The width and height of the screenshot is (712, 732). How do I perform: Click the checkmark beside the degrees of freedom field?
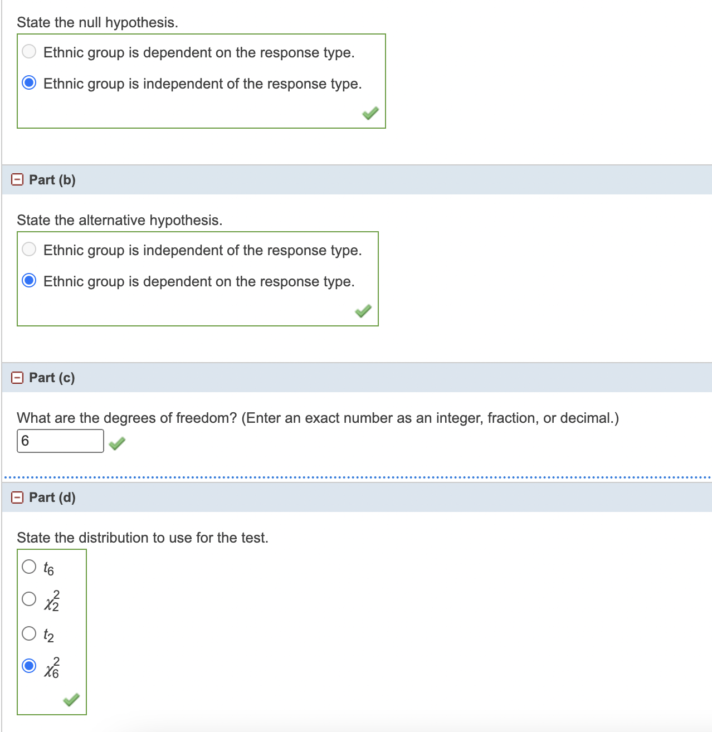pos(117,444)
